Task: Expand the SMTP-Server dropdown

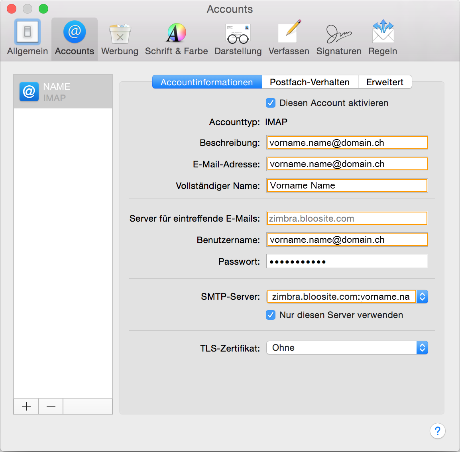Action: pyautogui.click(x=422, y=297)
